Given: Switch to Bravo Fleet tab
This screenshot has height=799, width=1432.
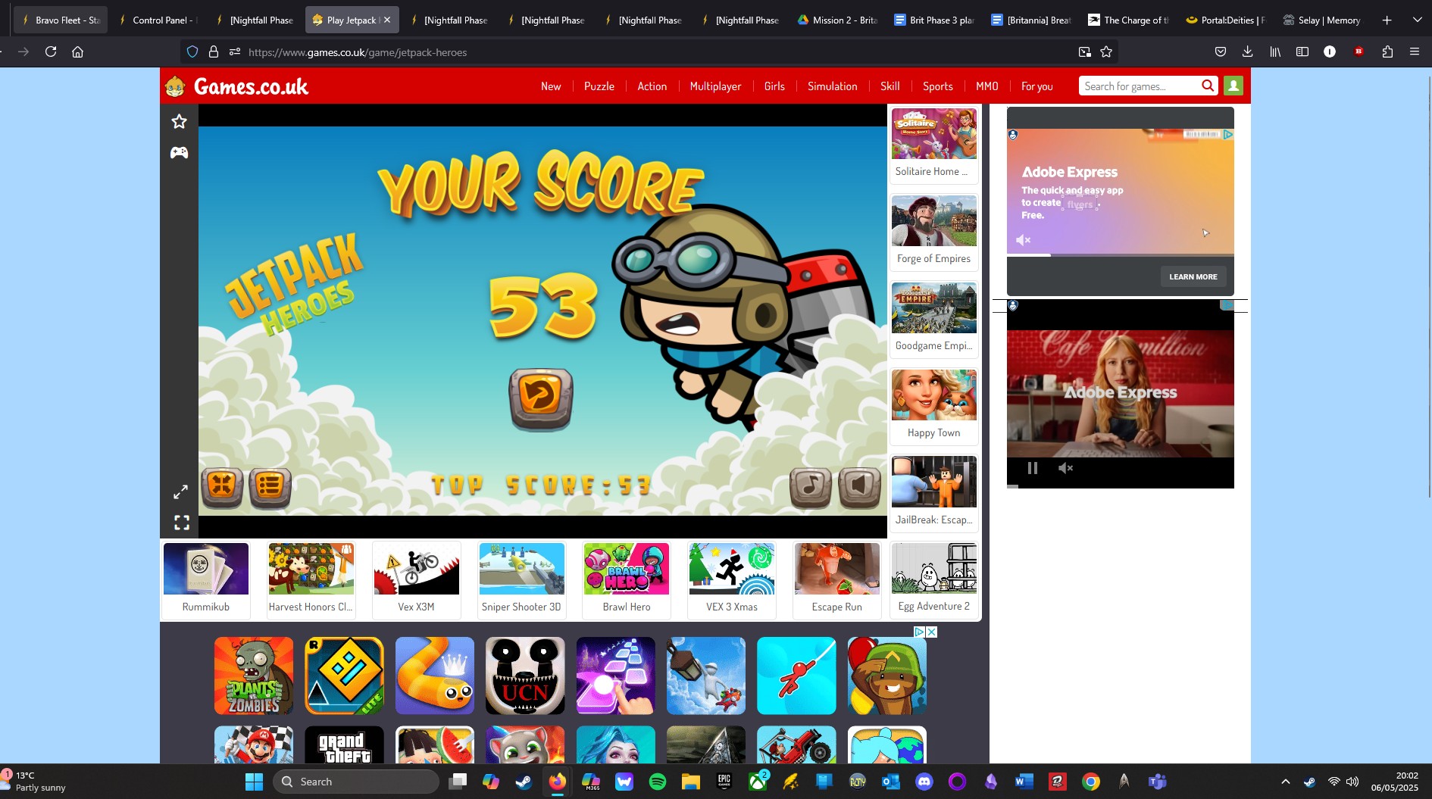Looking at the screenshot, I should point(61,20).
